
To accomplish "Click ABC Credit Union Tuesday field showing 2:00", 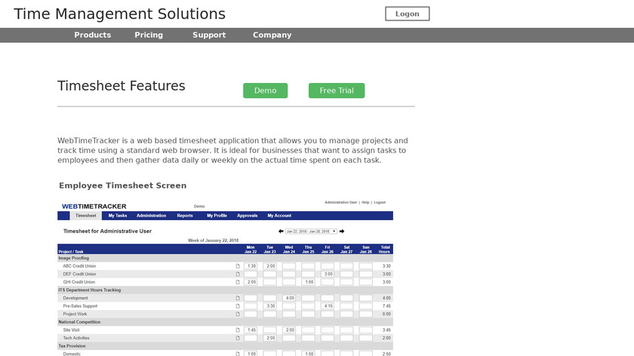I will (269, 266).
